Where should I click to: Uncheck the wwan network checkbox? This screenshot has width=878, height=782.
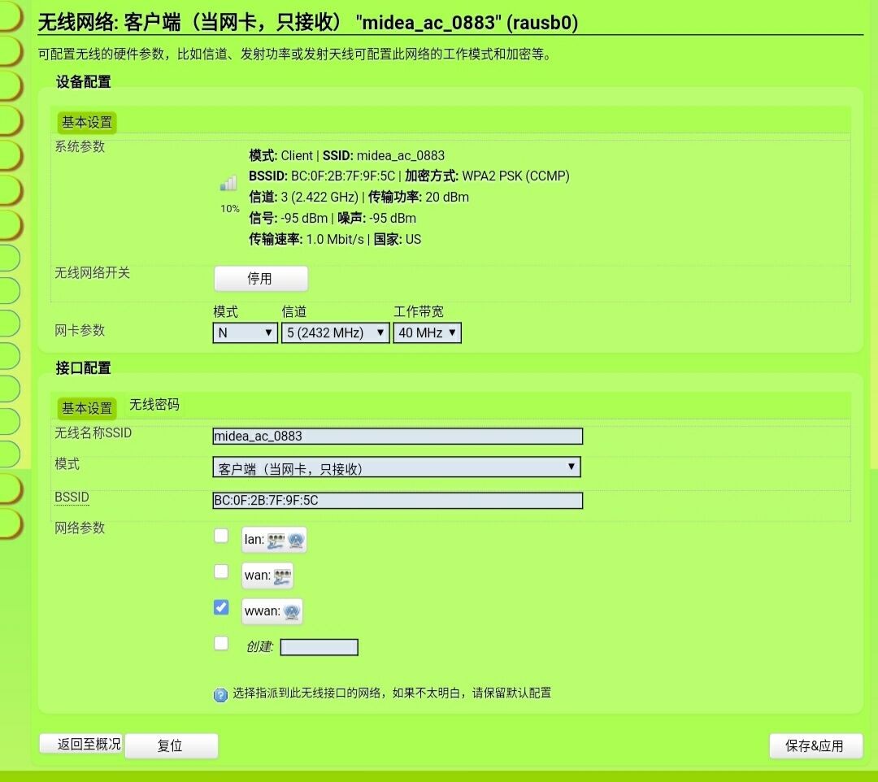tap(221, 607)
